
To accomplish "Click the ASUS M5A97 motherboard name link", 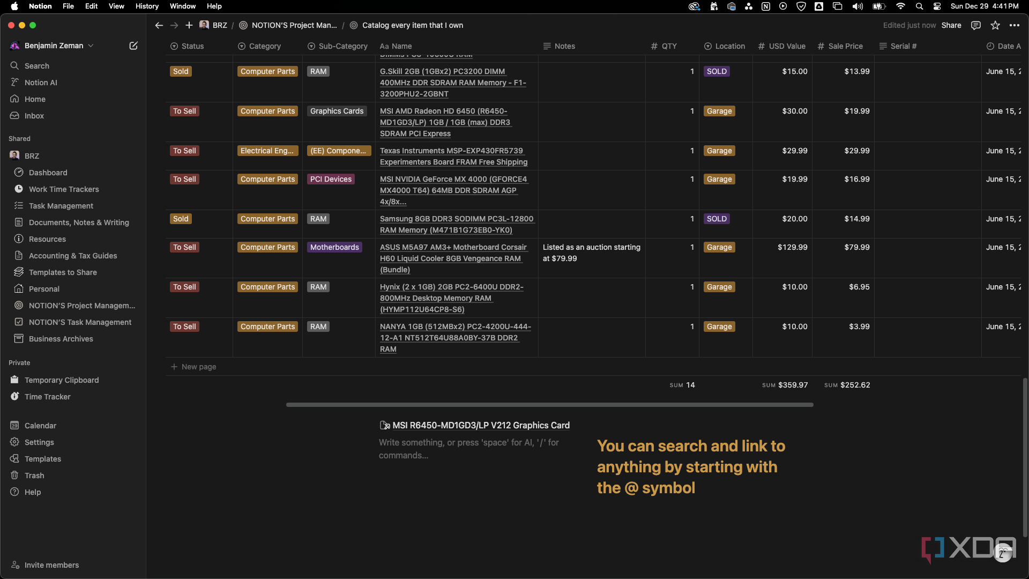I will (x=453, y=258).
